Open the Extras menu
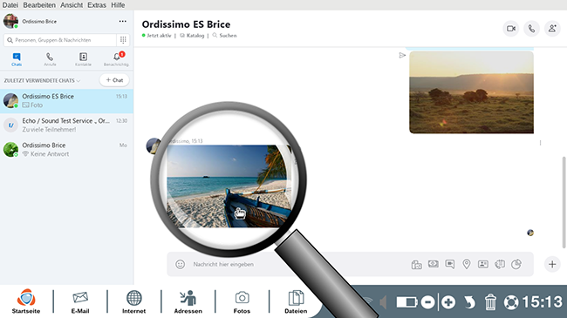567x318 pixels. coord(97,5)
